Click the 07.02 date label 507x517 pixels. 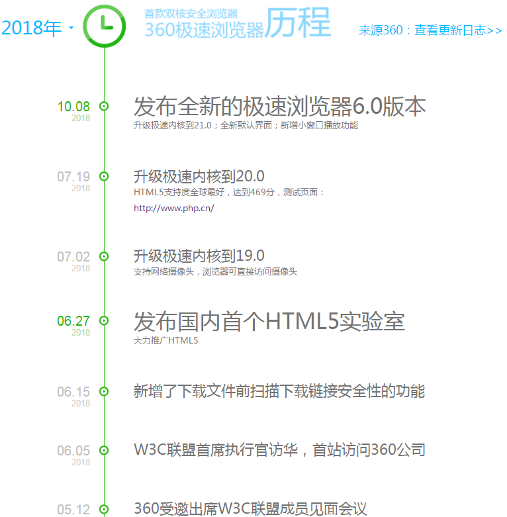click(73, 257)
